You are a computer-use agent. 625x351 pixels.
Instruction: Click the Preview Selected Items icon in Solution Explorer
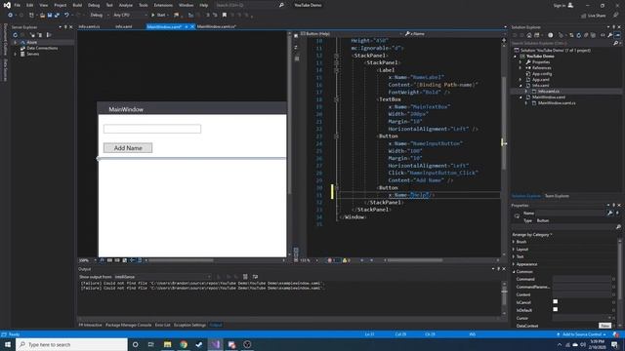click(617, 35)
